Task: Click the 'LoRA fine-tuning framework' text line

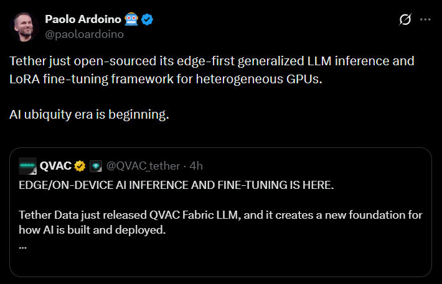Action: click(x=167, y=80)
